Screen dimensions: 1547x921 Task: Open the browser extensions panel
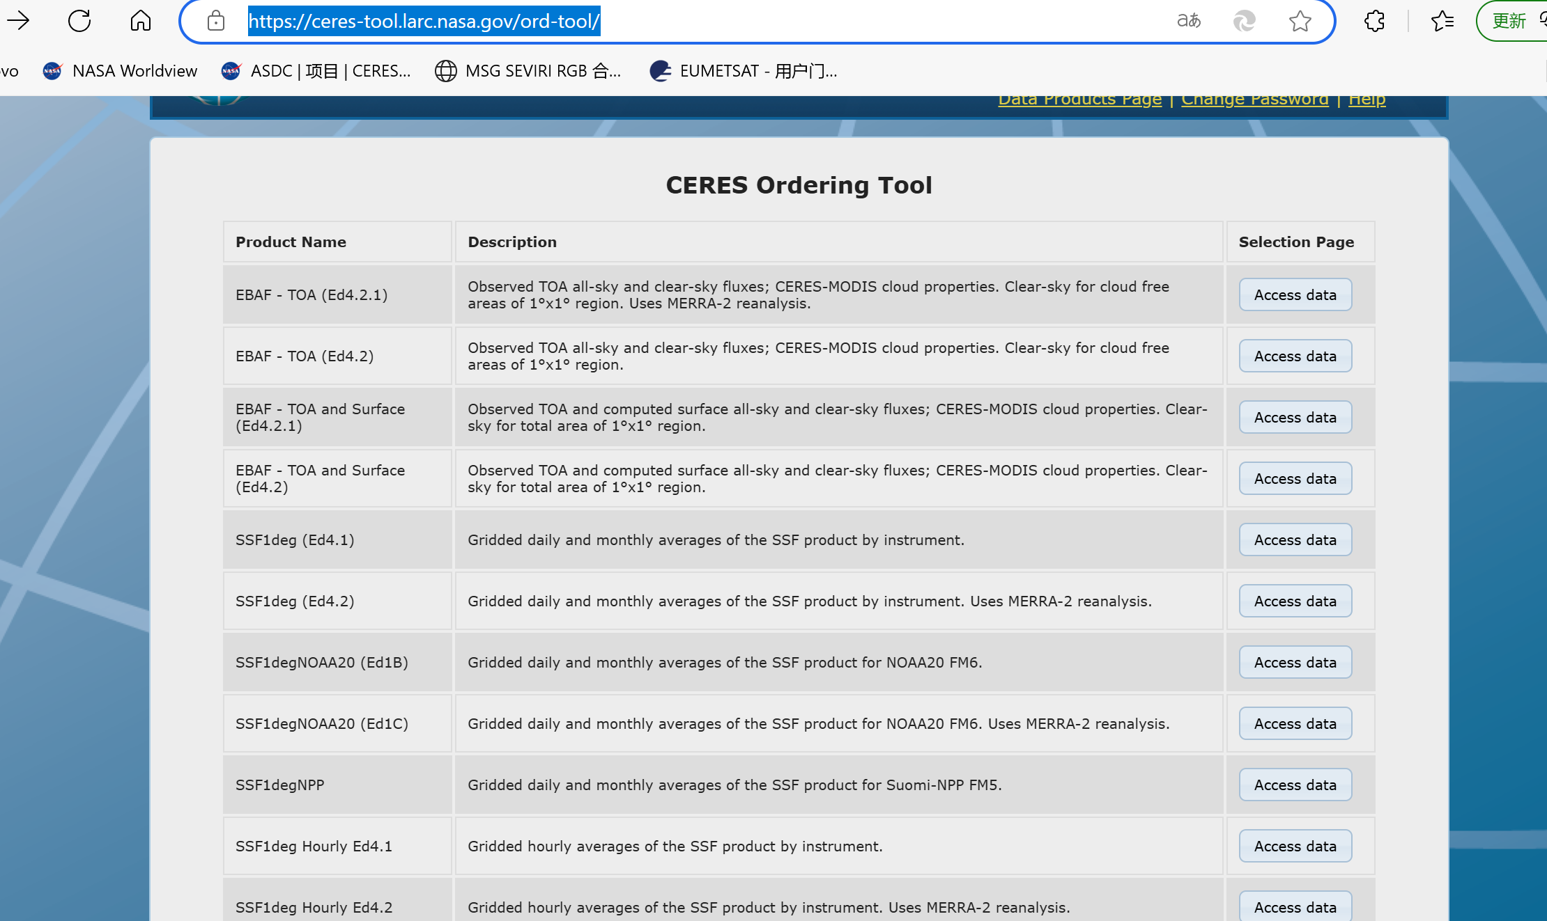click(1373, 21)
